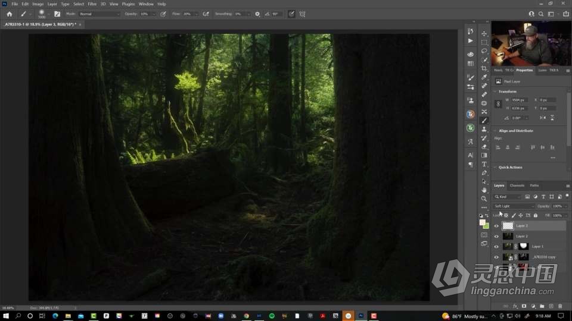The height and width of the screenshot is (321, 572).
Task: Click the rotation angle field
Action: 518,118
